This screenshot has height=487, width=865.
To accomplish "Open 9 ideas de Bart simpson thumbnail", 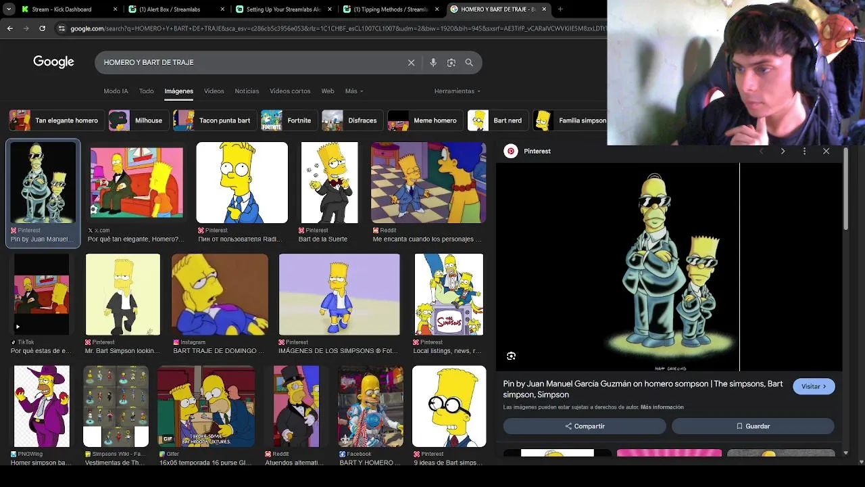I will coord(449,407).
